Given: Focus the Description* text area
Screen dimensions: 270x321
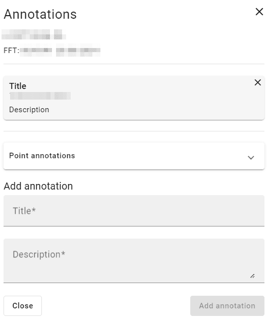Looking at the screenshot, I should tap(134, 261).
